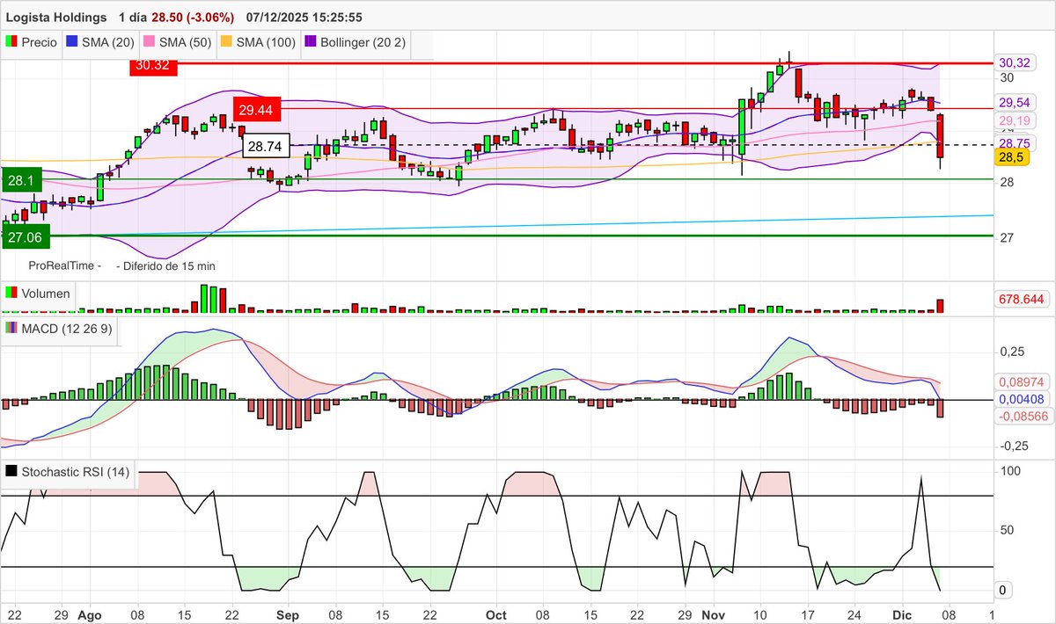The height and width of the screenshot is (624, 1056).
Task: Click the red 678.644 volume value tag
Action: [x=1021, y=300]
